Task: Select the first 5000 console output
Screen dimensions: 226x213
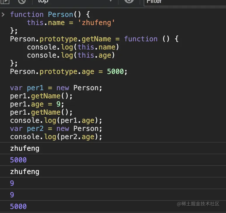Action: pos(18,160)
